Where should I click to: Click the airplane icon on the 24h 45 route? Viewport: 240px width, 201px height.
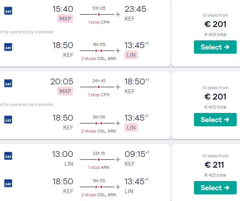click(118, 87)
